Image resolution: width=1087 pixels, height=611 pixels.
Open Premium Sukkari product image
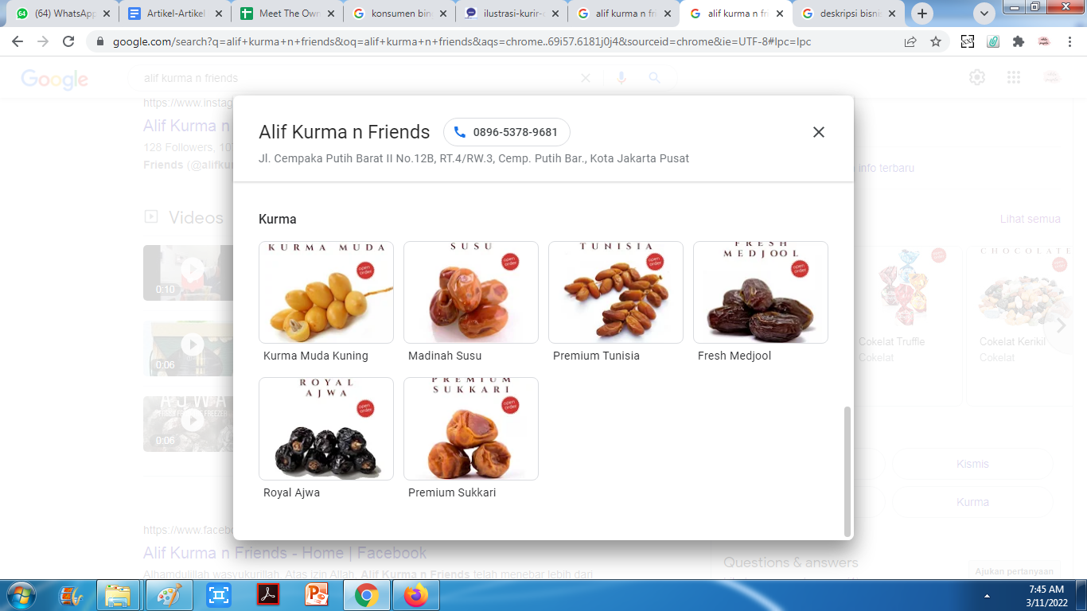[471, 429]
